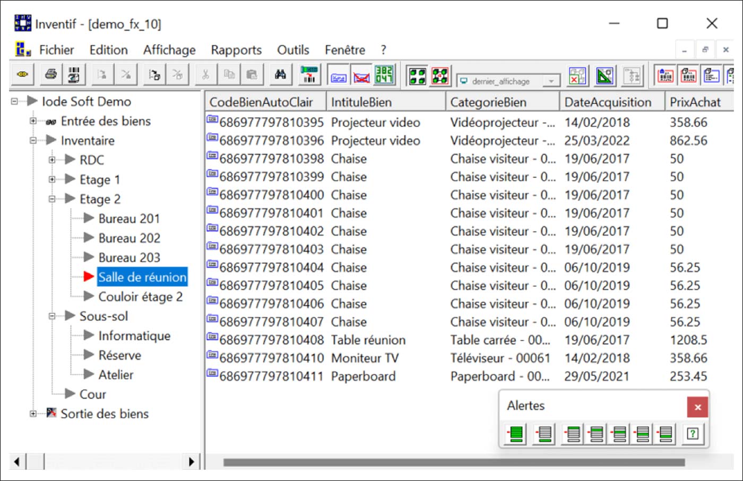Viewport: 743px width, 481px height.
Task: Click the green 382 047 digits icon
Action: click(384, 75)
